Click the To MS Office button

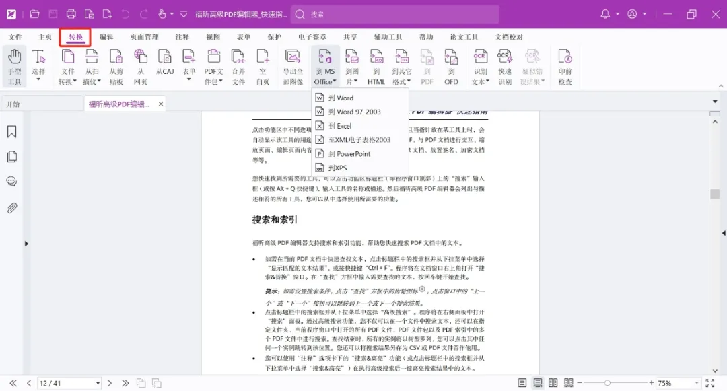pos(325,67)
